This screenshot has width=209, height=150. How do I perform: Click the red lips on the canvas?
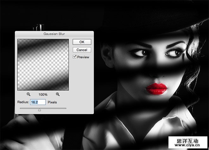[x=156, y=88]
